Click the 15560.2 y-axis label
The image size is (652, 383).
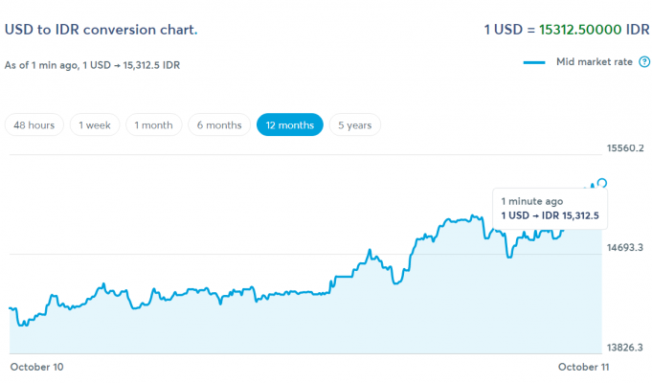625,148
